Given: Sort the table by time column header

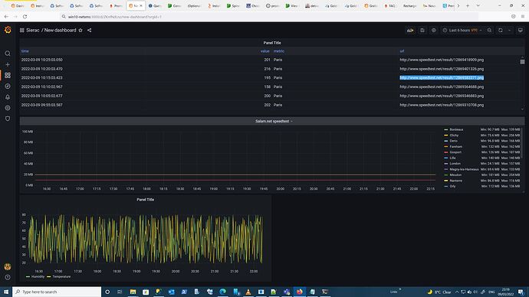Looking at the screenshot, I should pyautogui.click(x=25, y=51).
